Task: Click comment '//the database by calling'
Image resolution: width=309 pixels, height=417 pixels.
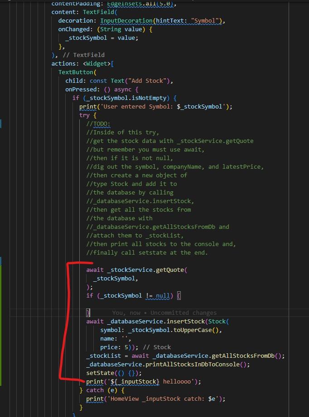Action: pyautogui.click(x=130, y=193)
